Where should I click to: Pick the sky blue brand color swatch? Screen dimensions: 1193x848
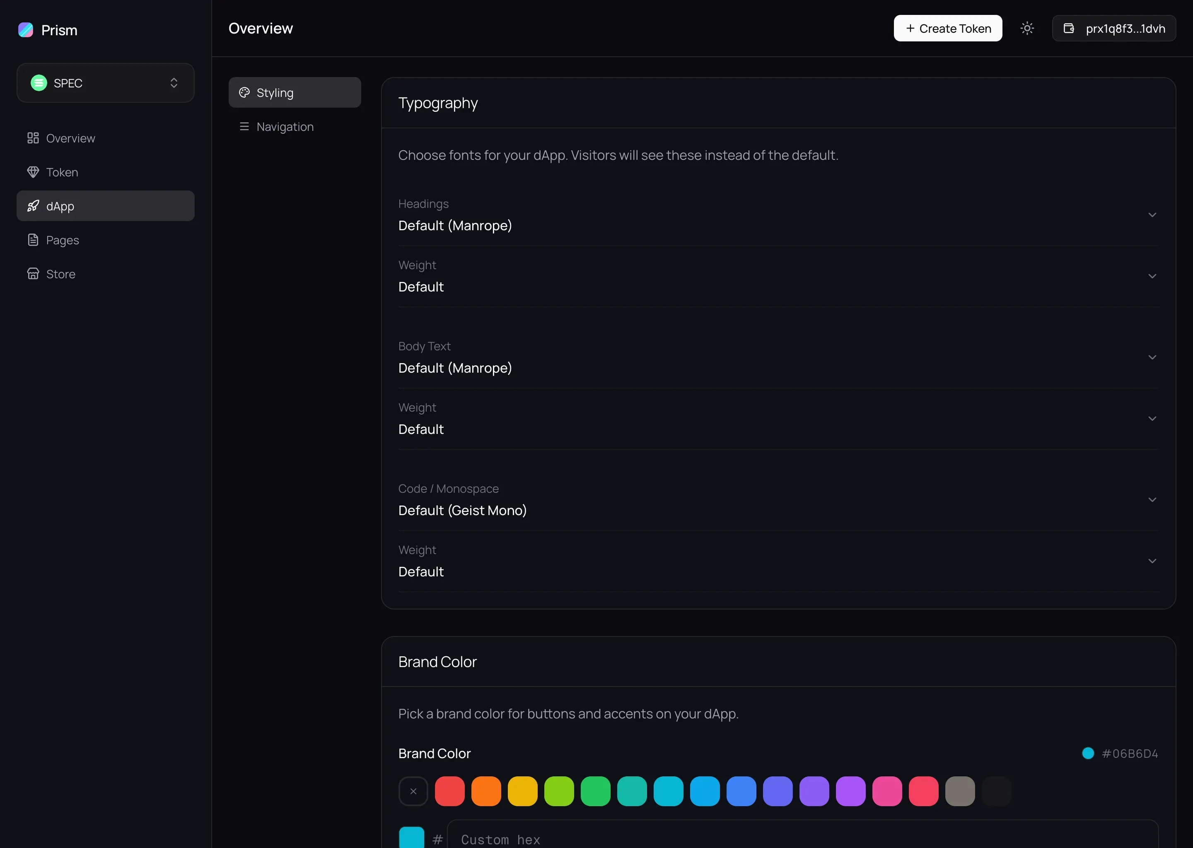705,791
